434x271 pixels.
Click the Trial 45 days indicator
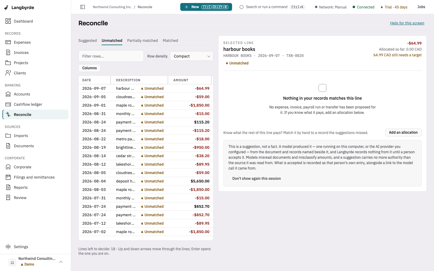[x=394, y=7]
